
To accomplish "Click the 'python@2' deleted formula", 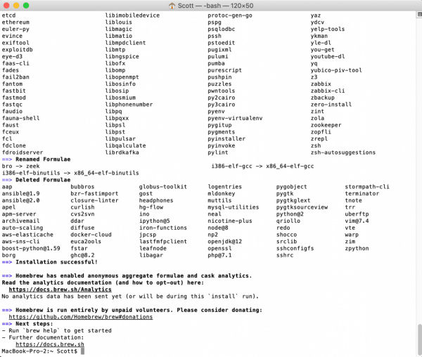I will (290, 214).
